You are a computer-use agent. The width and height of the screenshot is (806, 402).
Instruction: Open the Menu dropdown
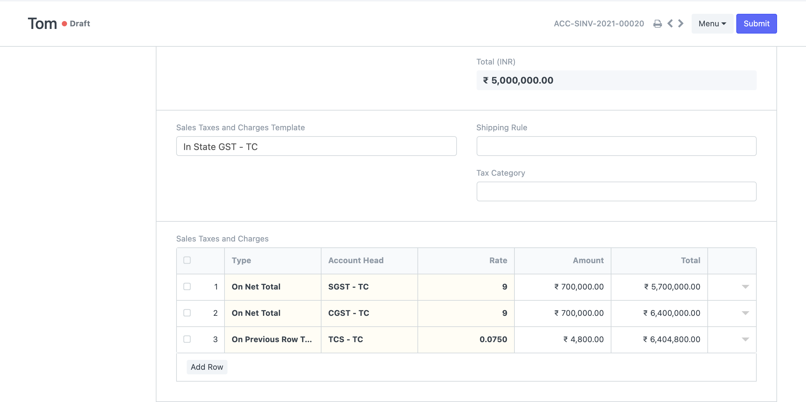pos(712,24)
